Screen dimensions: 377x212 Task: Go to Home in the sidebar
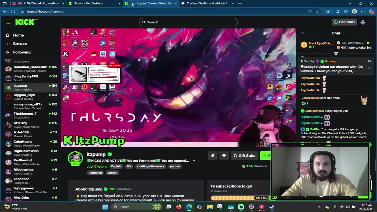coord(18,35)
